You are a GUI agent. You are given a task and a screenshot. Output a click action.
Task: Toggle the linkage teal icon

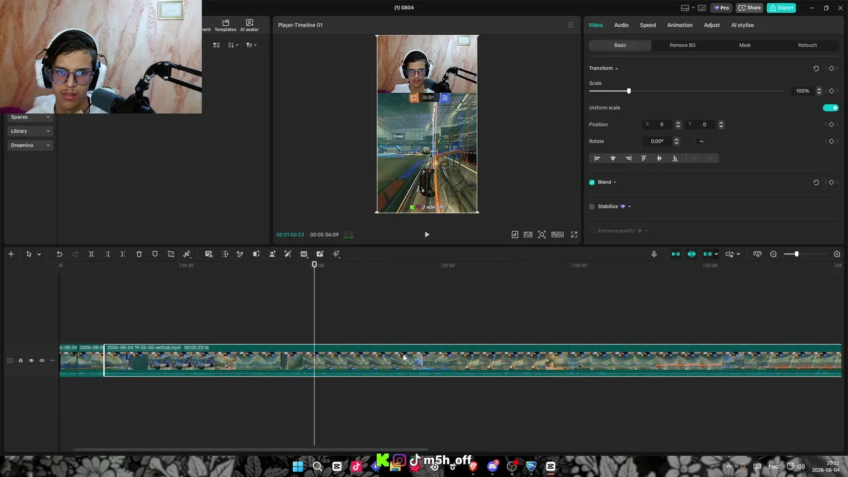708,254
